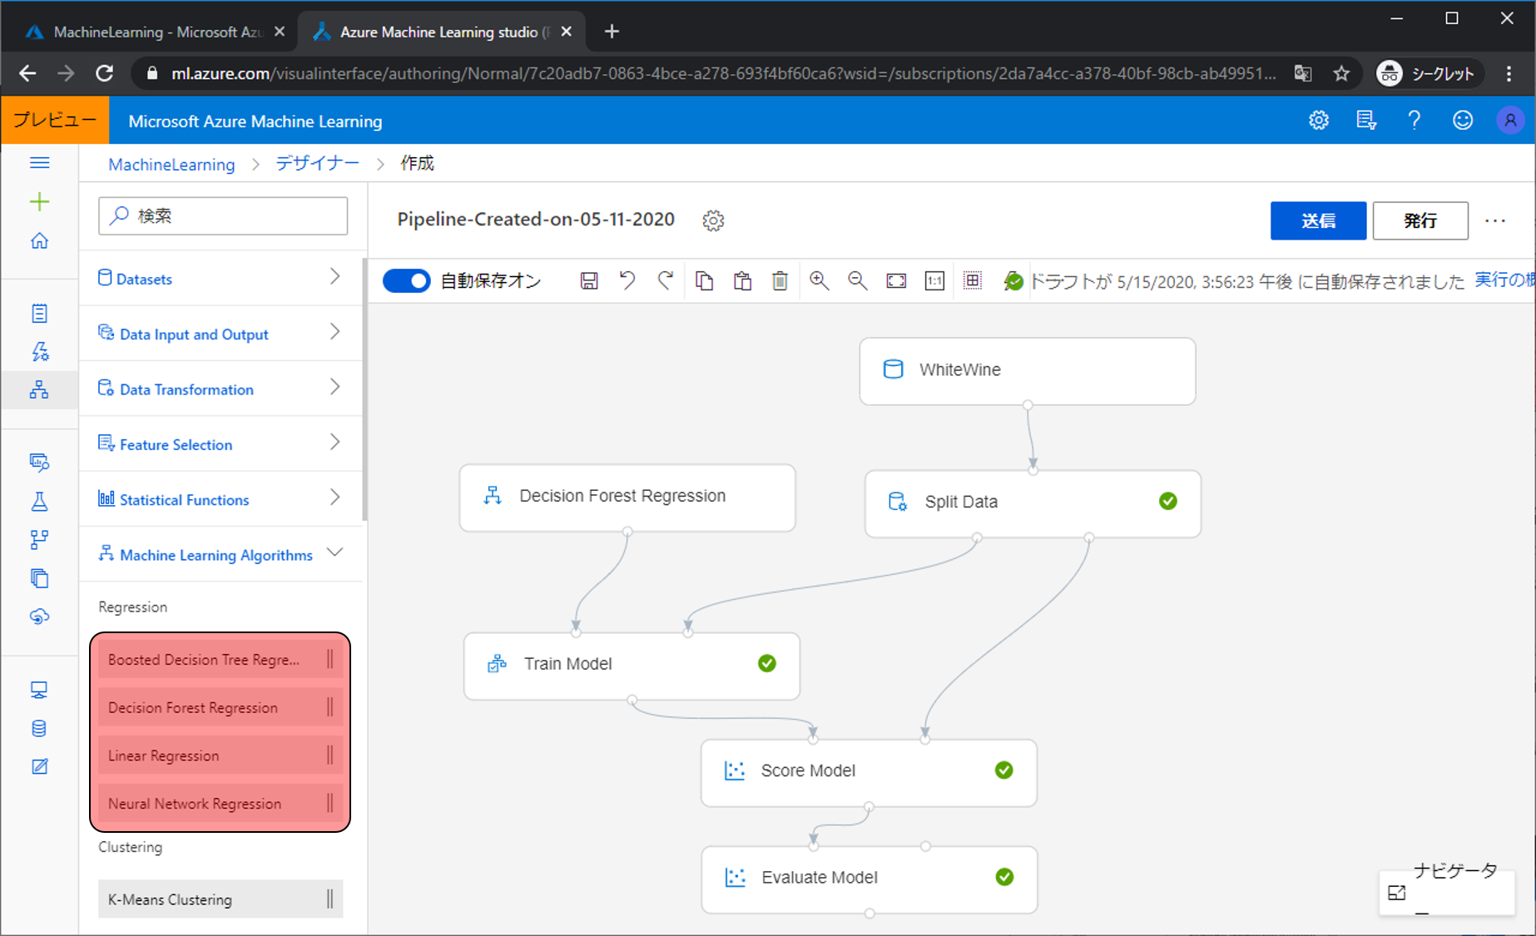Open the Designer icon in left sidebar
Screen dimensions: 1536x936
[x=39, y=389]
